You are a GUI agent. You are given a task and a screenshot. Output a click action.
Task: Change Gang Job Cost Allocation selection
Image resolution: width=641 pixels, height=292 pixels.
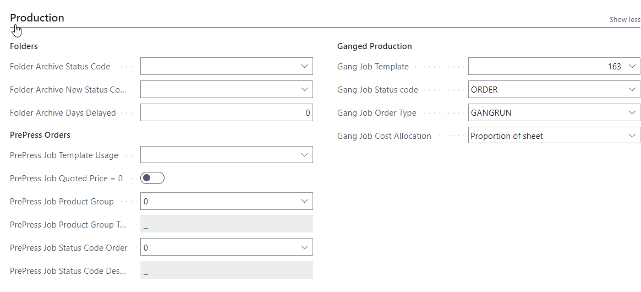tap(554, 136)
